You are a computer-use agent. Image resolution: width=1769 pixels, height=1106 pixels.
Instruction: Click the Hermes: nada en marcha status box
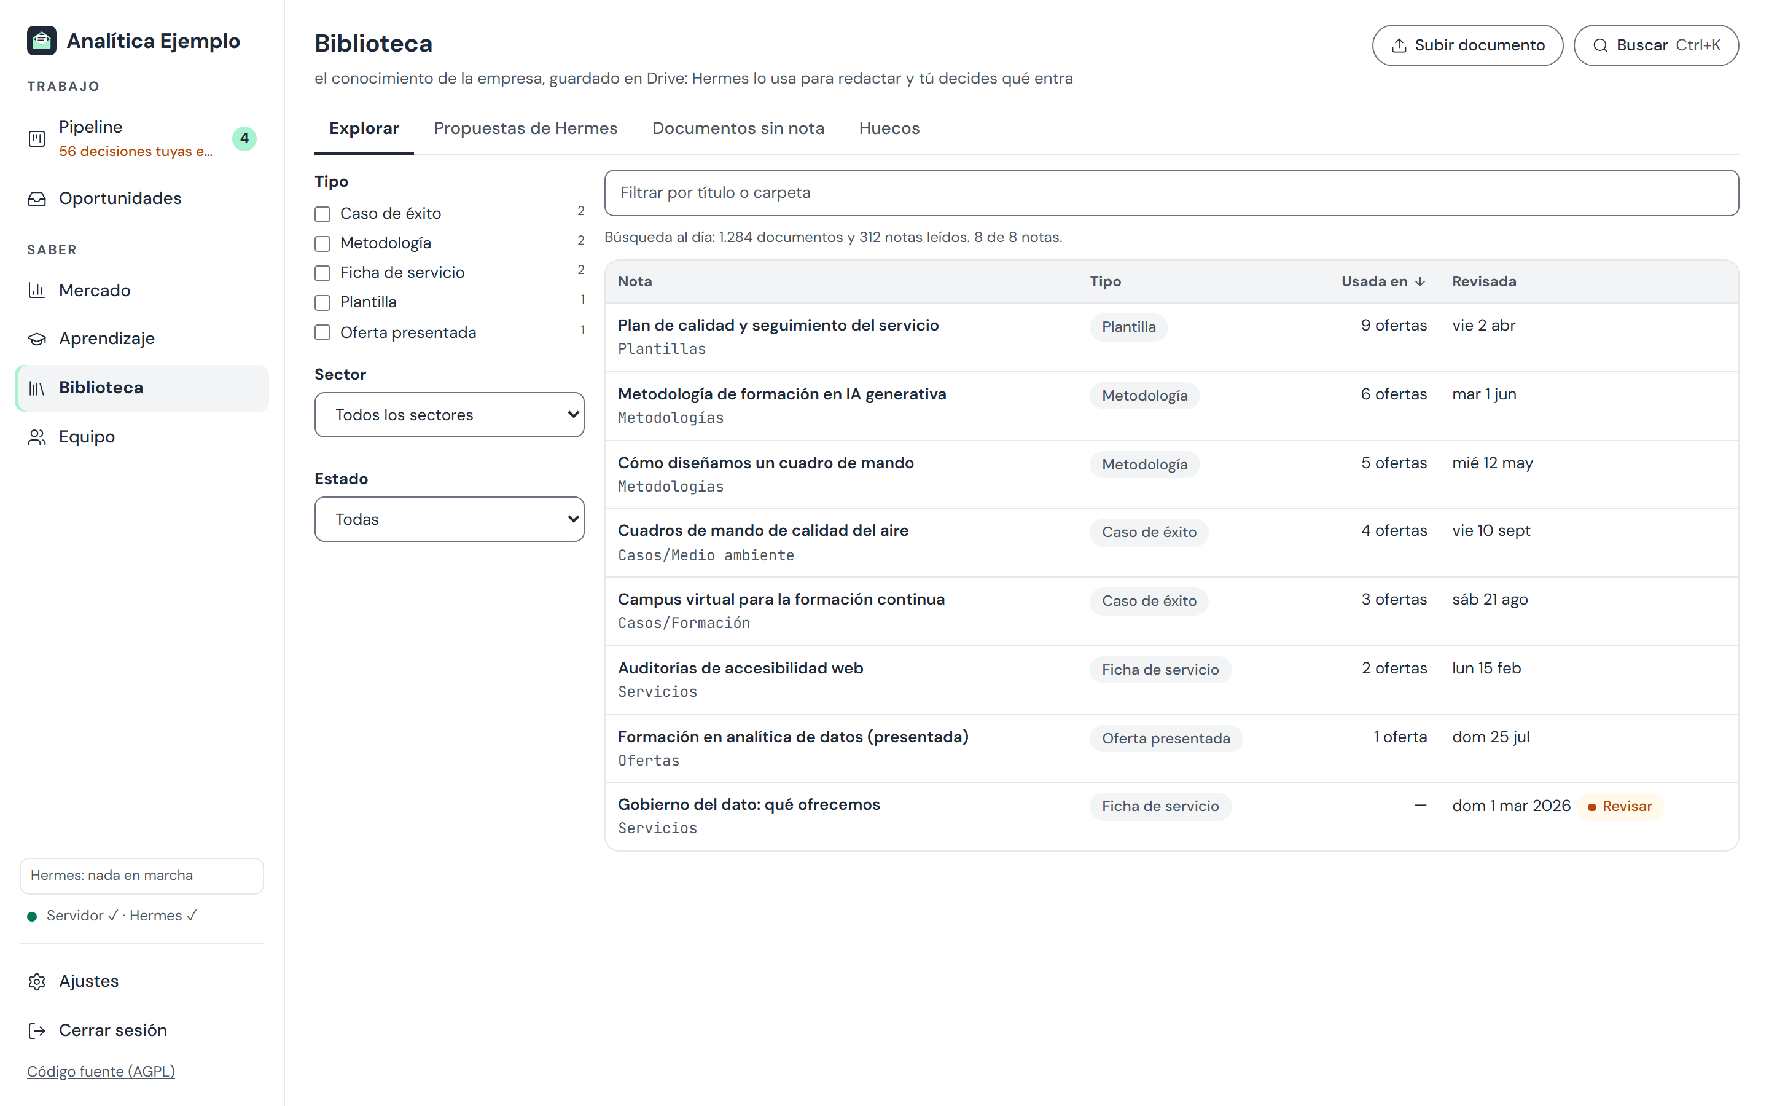[141, 876]
